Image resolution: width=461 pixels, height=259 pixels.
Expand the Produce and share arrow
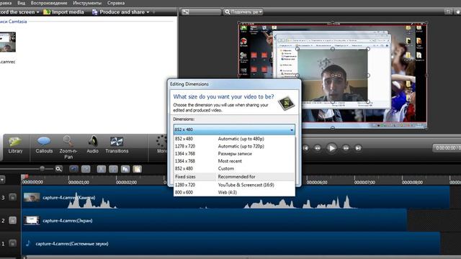point(148,12)
